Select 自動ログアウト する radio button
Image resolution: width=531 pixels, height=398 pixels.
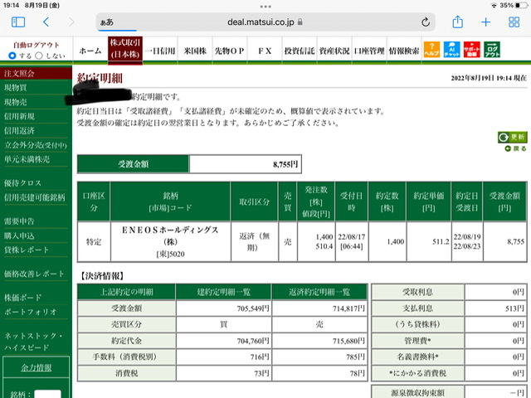[x=12, y=56]
